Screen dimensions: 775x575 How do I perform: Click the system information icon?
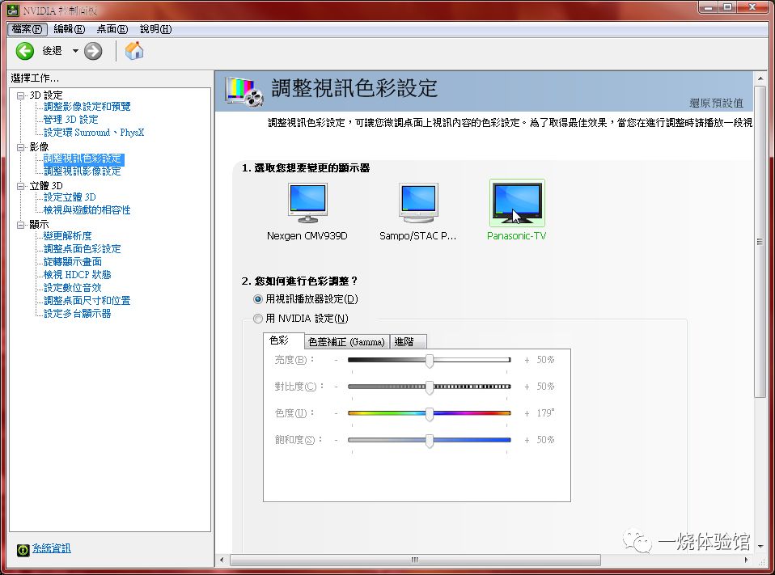pyautogui.click(x=23, y=550)
